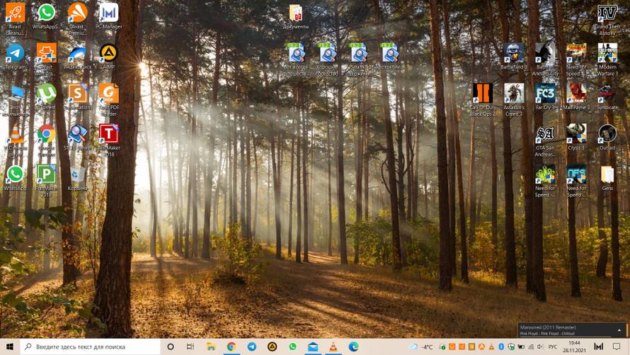Select the Употребле... book file
The width and height of the screenshot is (630, 355).
(390, 57)
